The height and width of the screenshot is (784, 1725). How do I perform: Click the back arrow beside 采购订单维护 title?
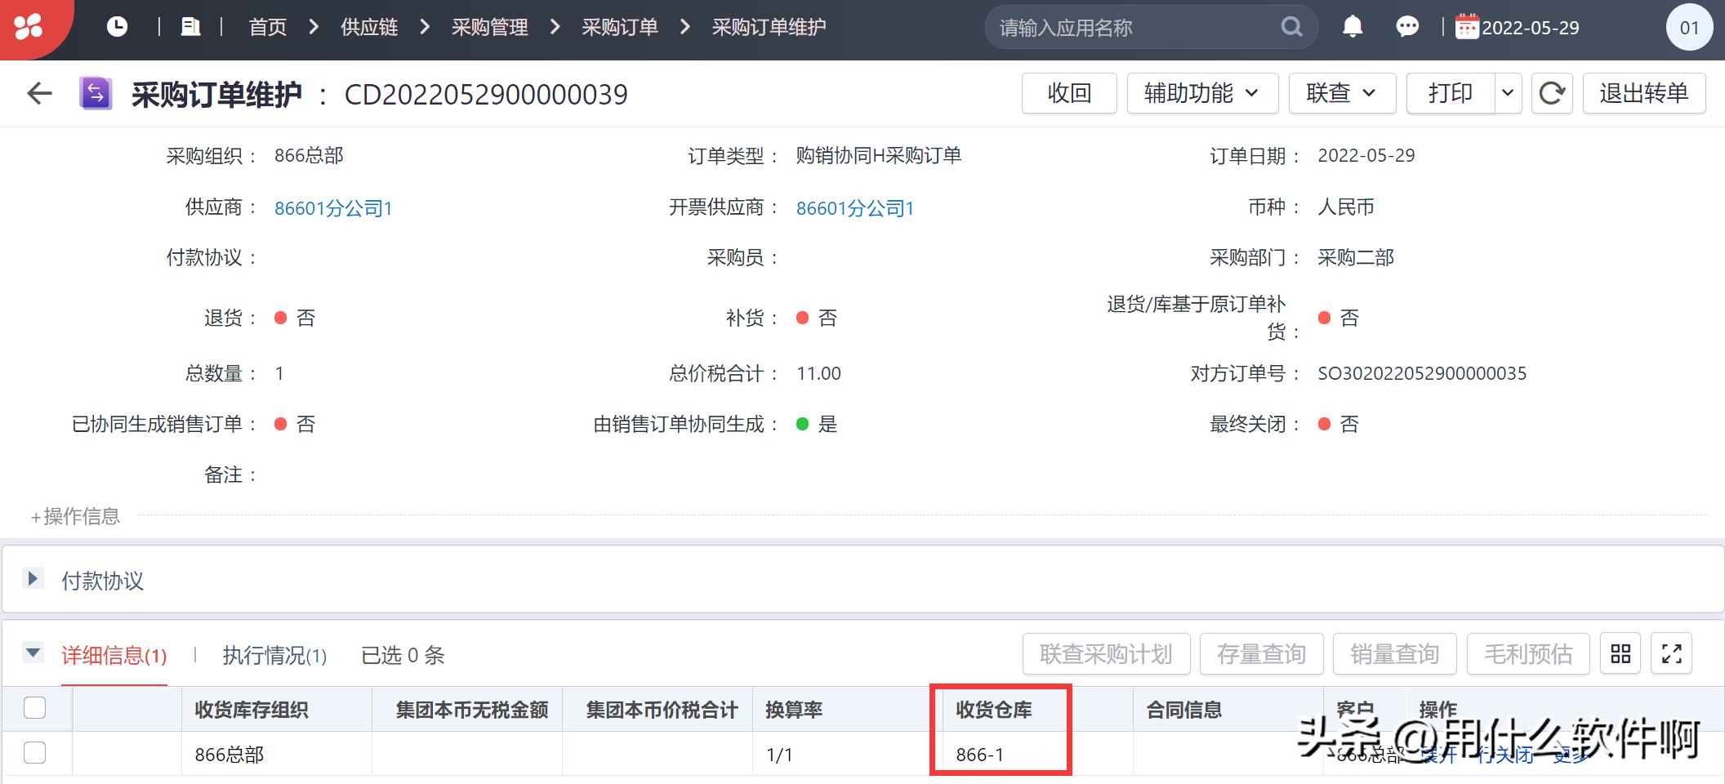[38, 94]
